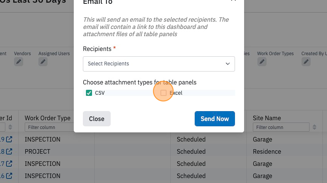Screen dimensions: 327x183
Task: Open external link icon on third table row
Action: (9, 164)
